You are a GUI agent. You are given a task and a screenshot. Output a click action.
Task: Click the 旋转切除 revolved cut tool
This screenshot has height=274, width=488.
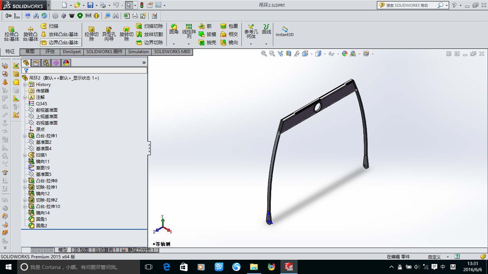[x=126, y=34]
